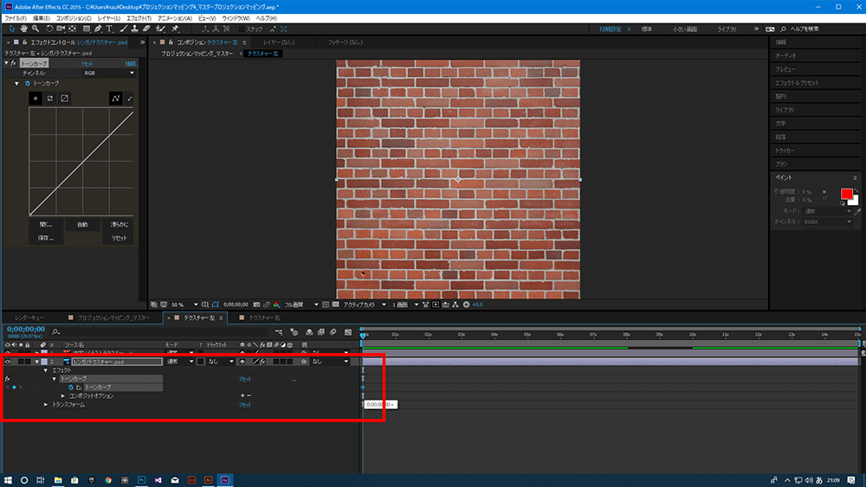Open the チャンネル RGB dropdown
The height and width of the screenshot is (487, 866).
tap(108, 74)
